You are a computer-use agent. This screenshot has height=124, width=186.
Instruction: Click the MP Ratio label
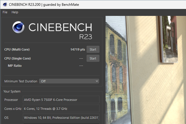15,66
